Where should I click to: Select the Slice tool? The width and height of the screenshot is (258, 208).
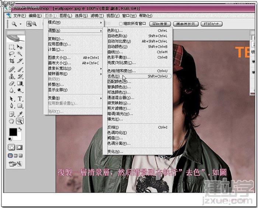tap(20, 61)
